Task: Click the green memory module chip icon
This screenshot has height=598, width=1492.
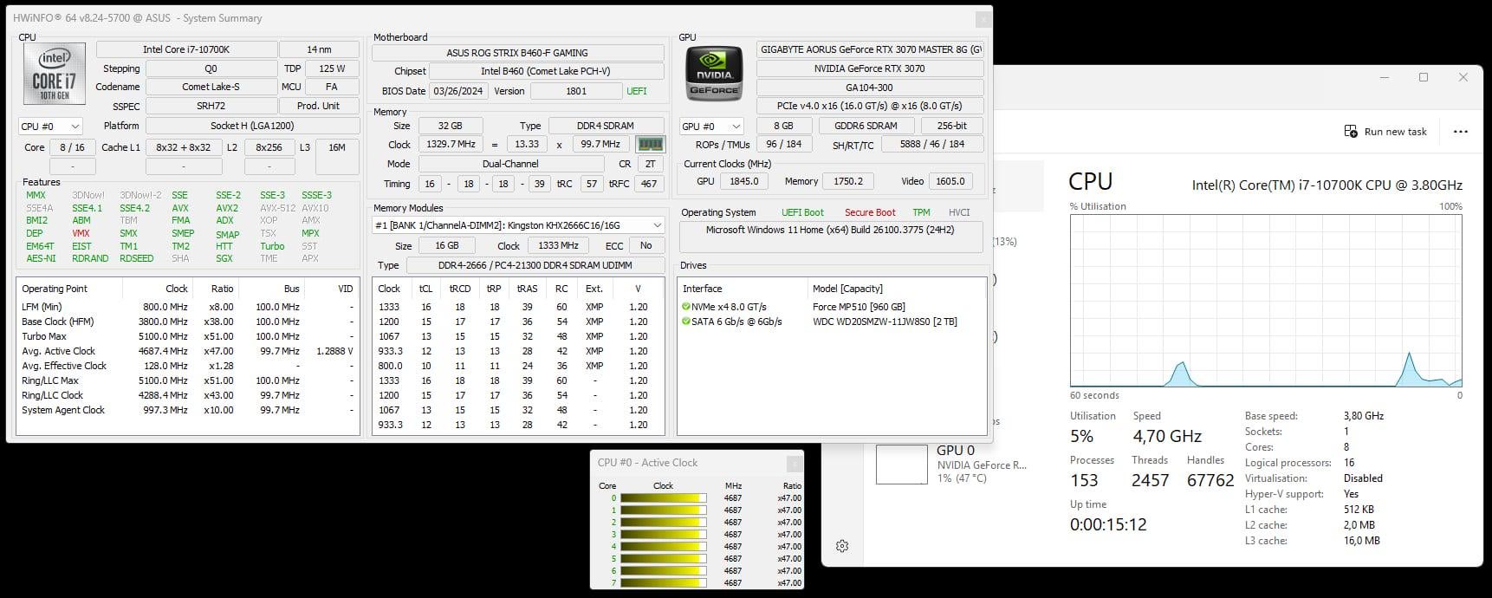Action: (650, 144)
